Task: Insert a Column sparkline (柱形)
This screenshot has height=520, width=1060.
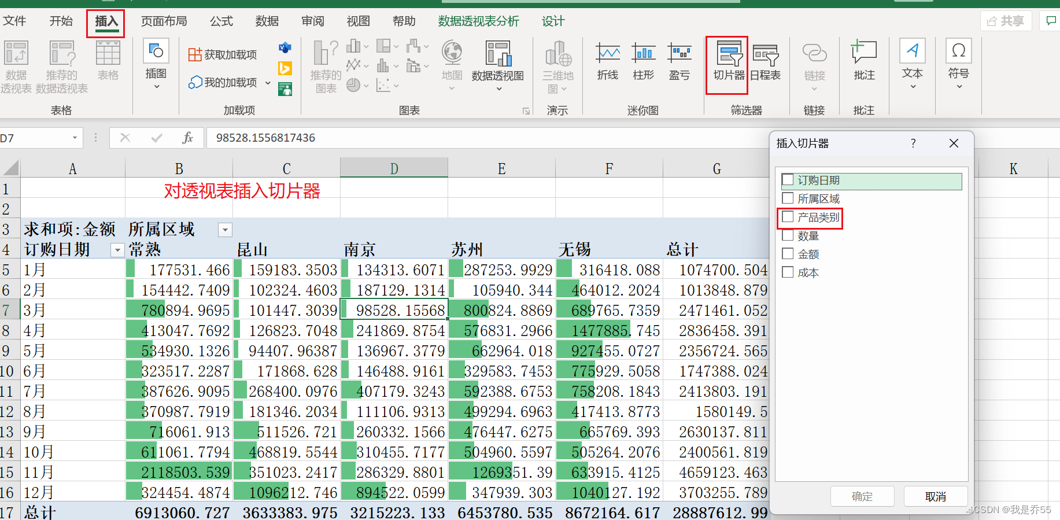Action: (644, 61)
